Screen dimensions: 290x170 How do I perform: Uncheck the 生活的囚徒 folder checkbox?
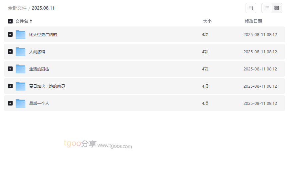click(x=10, y=69)
